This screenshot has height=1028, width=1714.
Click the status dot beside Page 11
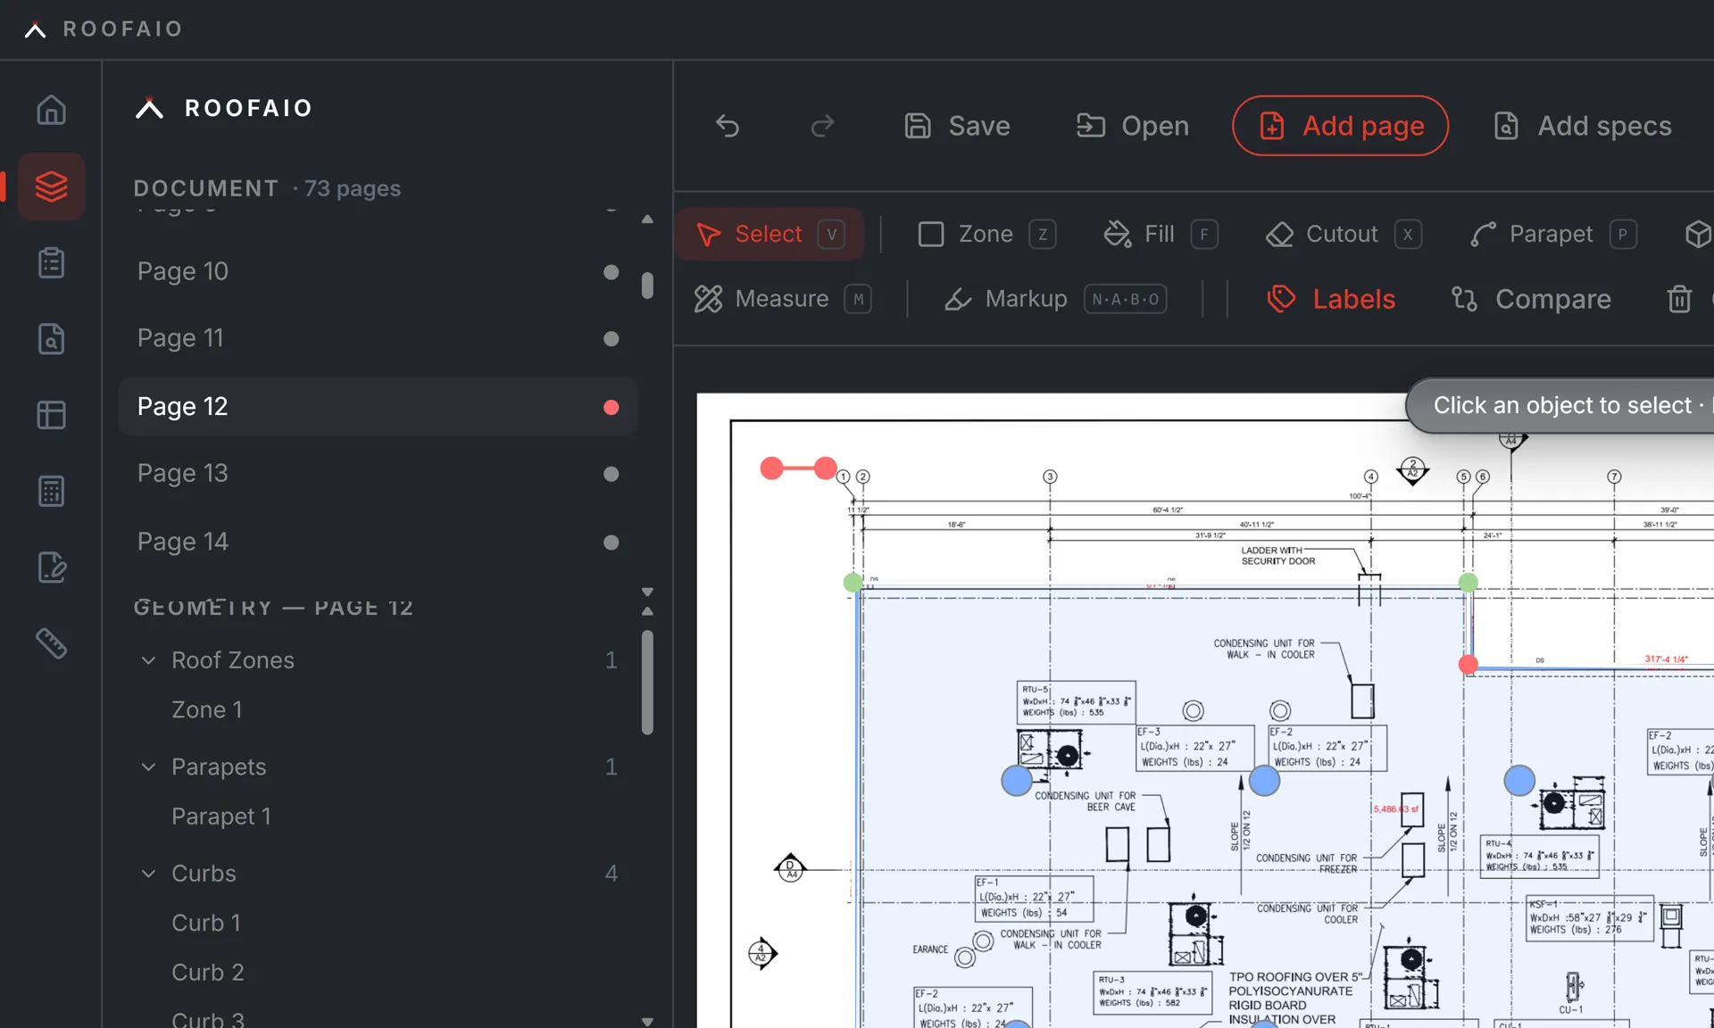[611, 339]
